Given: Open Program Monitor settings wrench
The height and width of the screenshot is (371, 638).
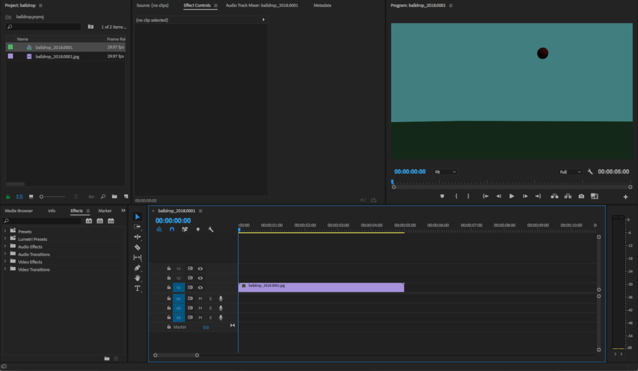Looking at the screenshot, I should pos(590,172).
